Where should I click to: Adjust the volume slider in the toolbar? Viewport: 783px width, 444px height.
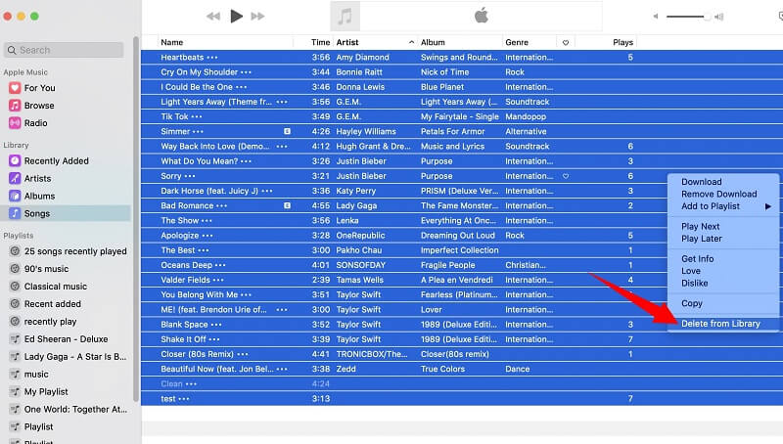(x=705, y=17)
